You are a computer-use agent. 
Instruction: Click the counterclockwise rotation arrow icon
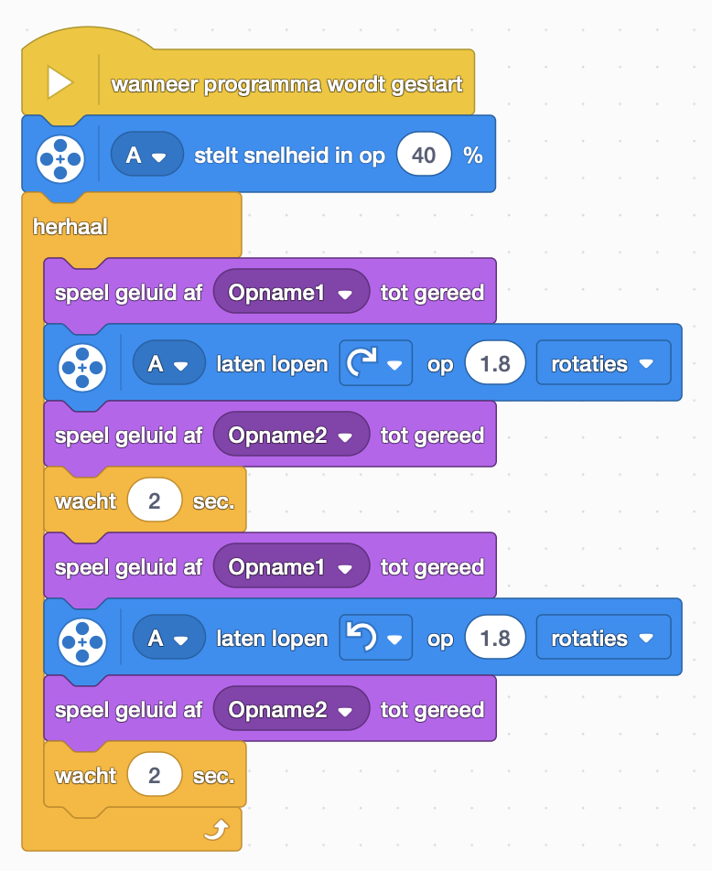pos(361,637)
